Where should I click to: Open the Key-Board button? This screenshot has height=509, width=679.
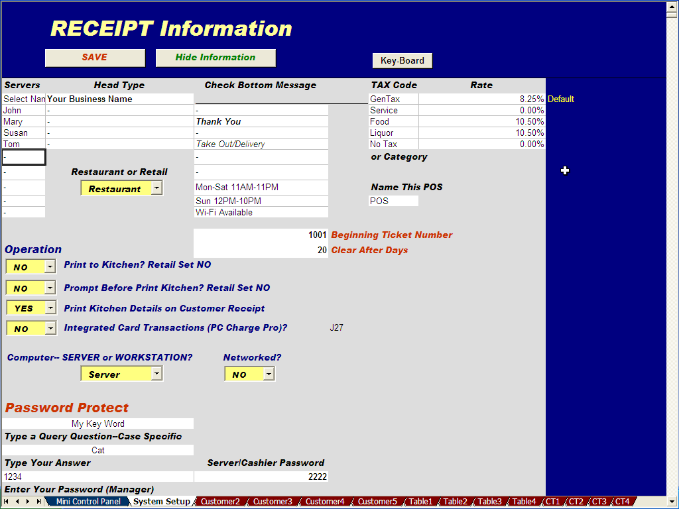pyautogui.click(x=402, y=61)
